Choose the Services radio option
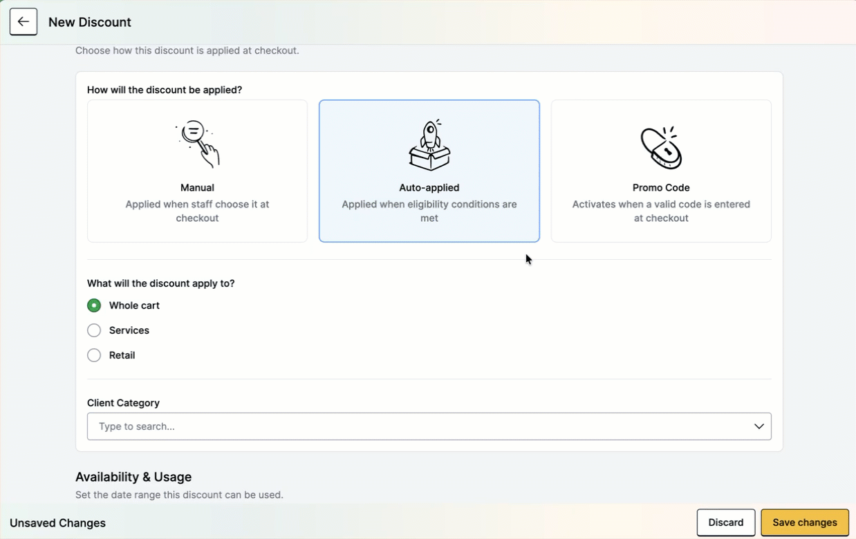Screen dimensions: 856x539 pyautogui.click(x=94, y=330)
